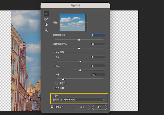
Task: Select the Hand tool
Action: (46, 25)
